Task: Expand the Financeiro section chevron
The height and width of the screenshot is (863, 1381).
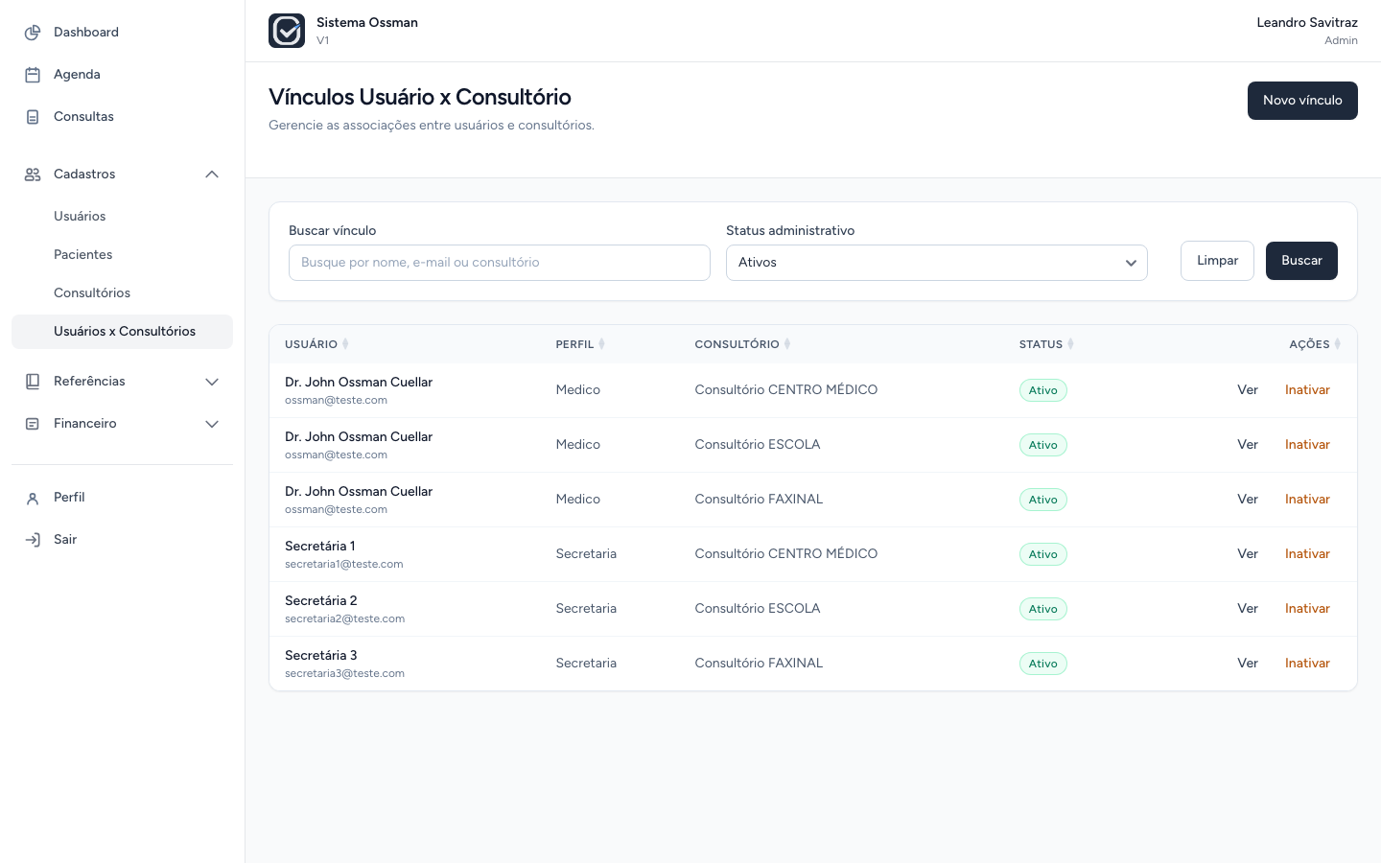Action: click(x=212, y=424)
